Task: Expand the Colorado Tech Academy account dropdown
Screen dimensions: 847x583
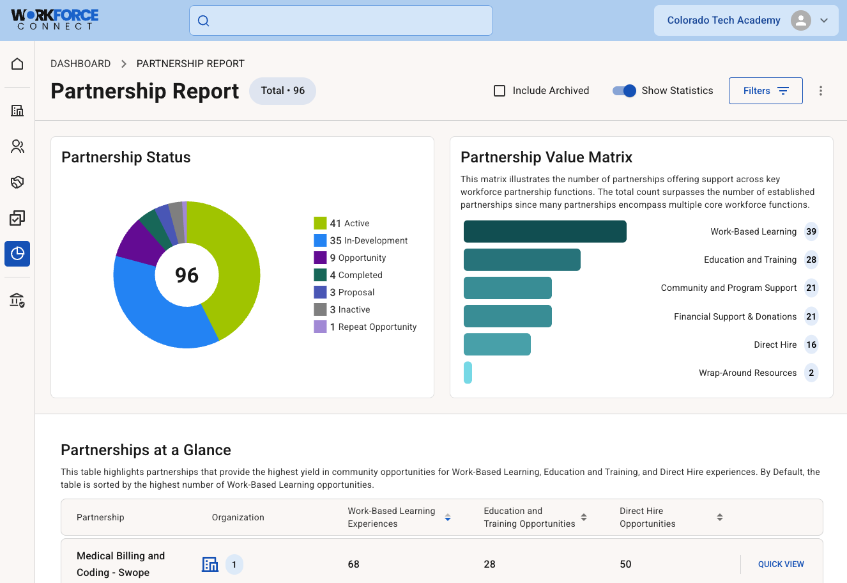Action: [824, 20]
